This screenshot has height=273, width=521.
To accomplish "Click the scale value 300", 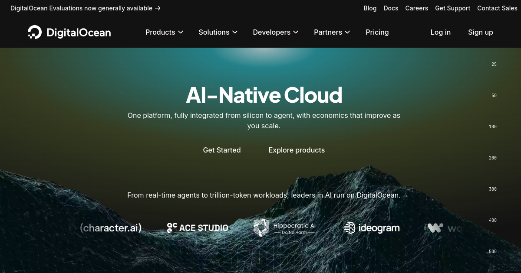I will (x=493, y=189).
